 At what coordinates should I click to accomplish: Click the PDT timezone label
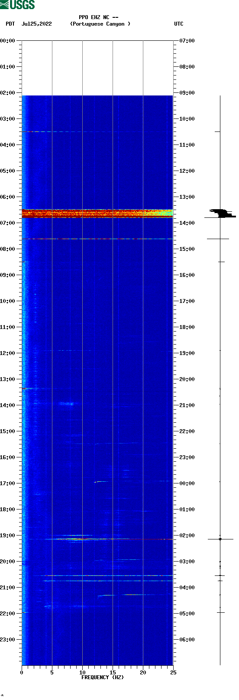pyautogui.click(x=10, y=24)
